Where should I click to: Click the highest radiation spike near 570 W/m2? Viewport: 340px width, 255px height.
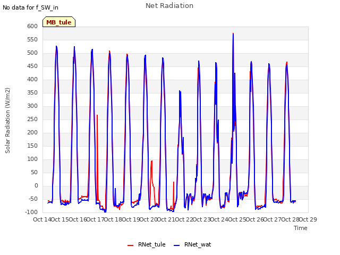[233, 35]
